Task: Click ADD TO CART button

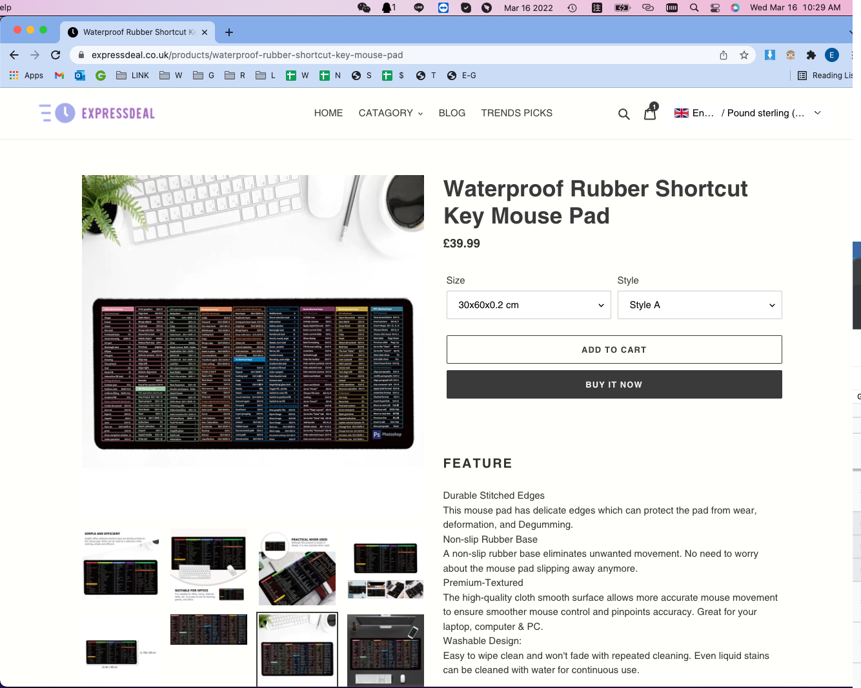Action: [614, 349]
